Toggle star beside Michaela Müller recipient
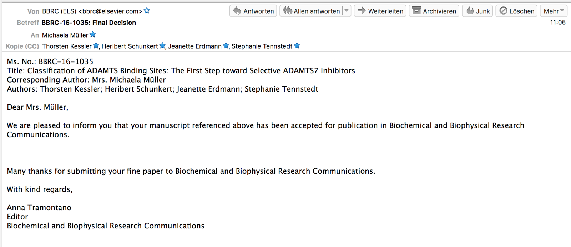Viewport: 571px width, 247px height. coord(93,35)
